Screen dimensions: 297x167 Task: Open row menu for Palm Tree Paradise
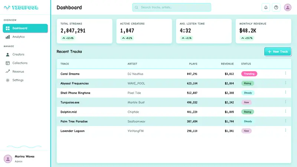(x=285, y=121)
